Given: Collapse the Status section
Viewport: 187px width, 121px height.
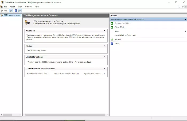Looking at the screenshot, I should click(x=105, y=46).
